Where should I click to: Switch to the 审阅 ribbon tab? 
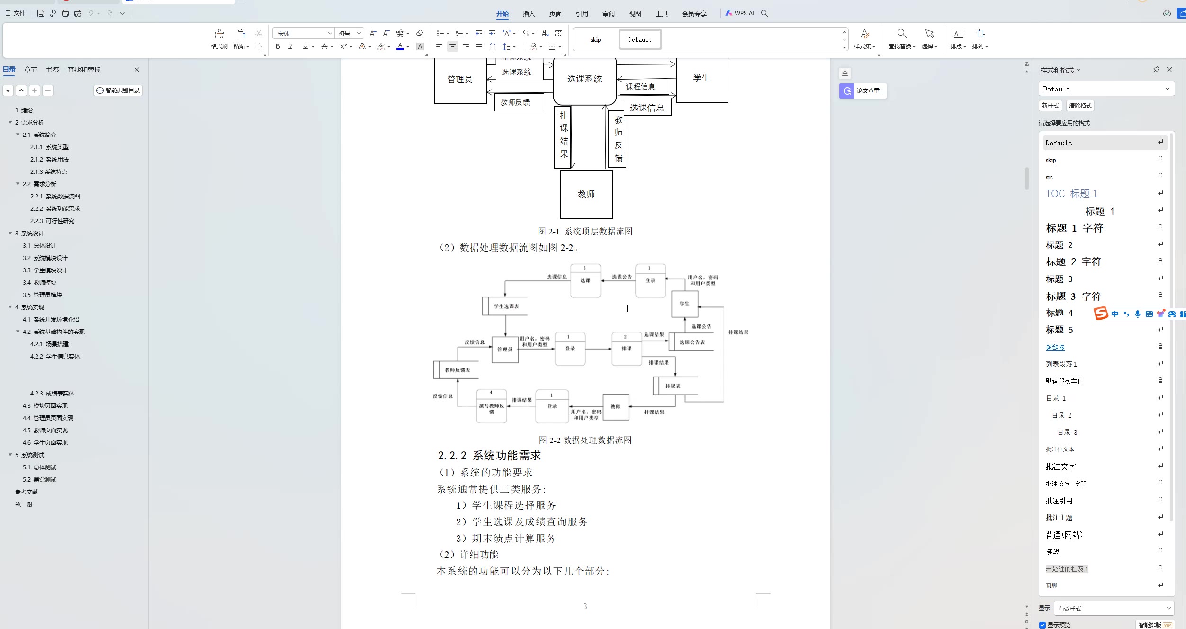(608, 13)
